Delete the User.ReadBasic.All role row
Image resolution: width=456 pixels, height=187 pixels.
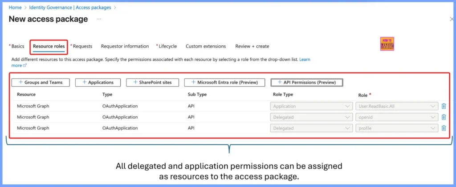(x=444, y=106)
